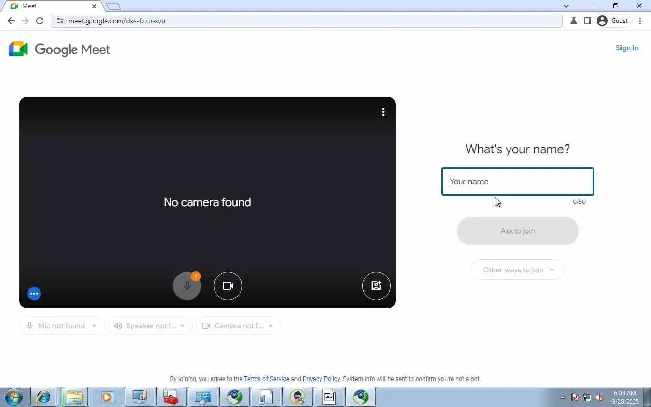Open the Chrome three-dot menu
The height and width of the screenshot is (407, 651).
(x=640, y=21)
